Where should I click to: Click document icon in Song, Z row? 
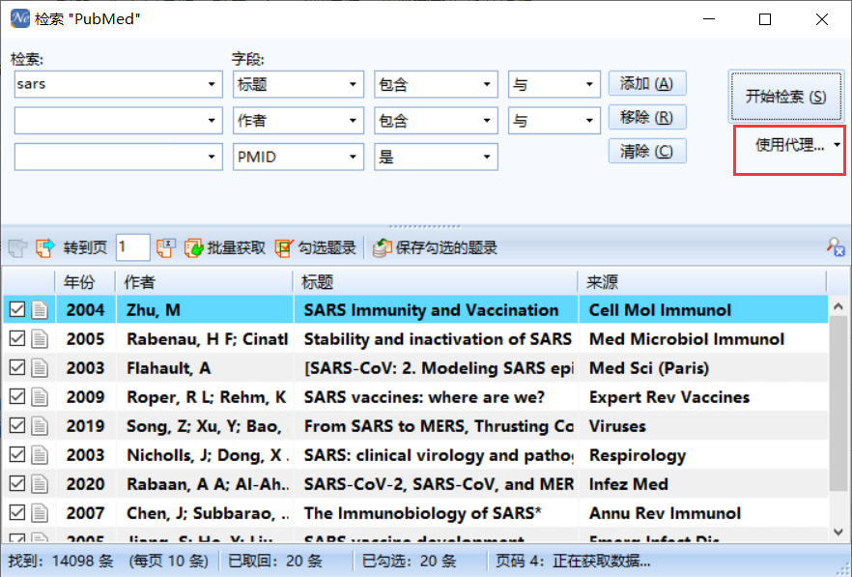[40, 426]
